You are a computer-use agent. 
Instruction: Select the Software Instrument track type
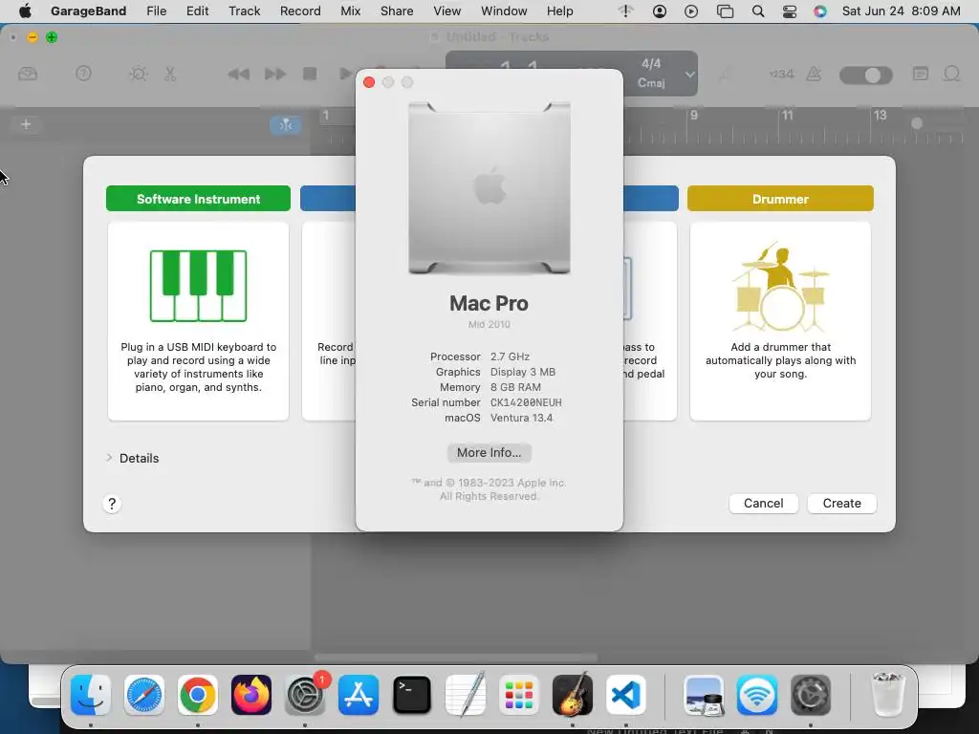click(198, 199)
